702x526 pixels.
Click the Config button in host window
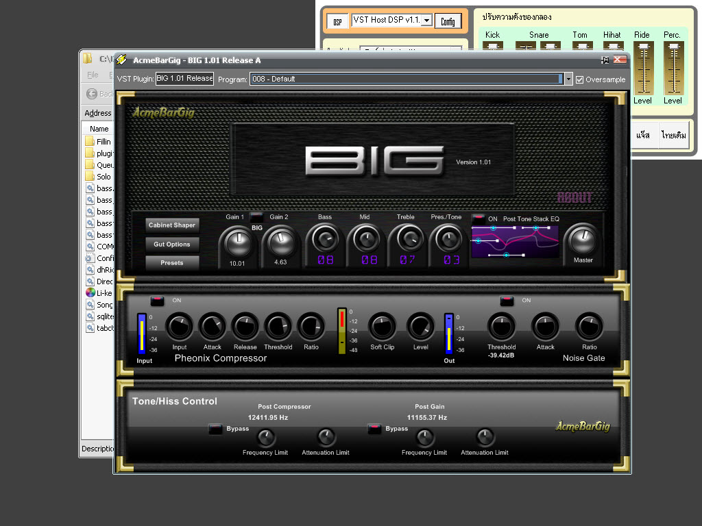pyautogui.click(x=448, y=21)
